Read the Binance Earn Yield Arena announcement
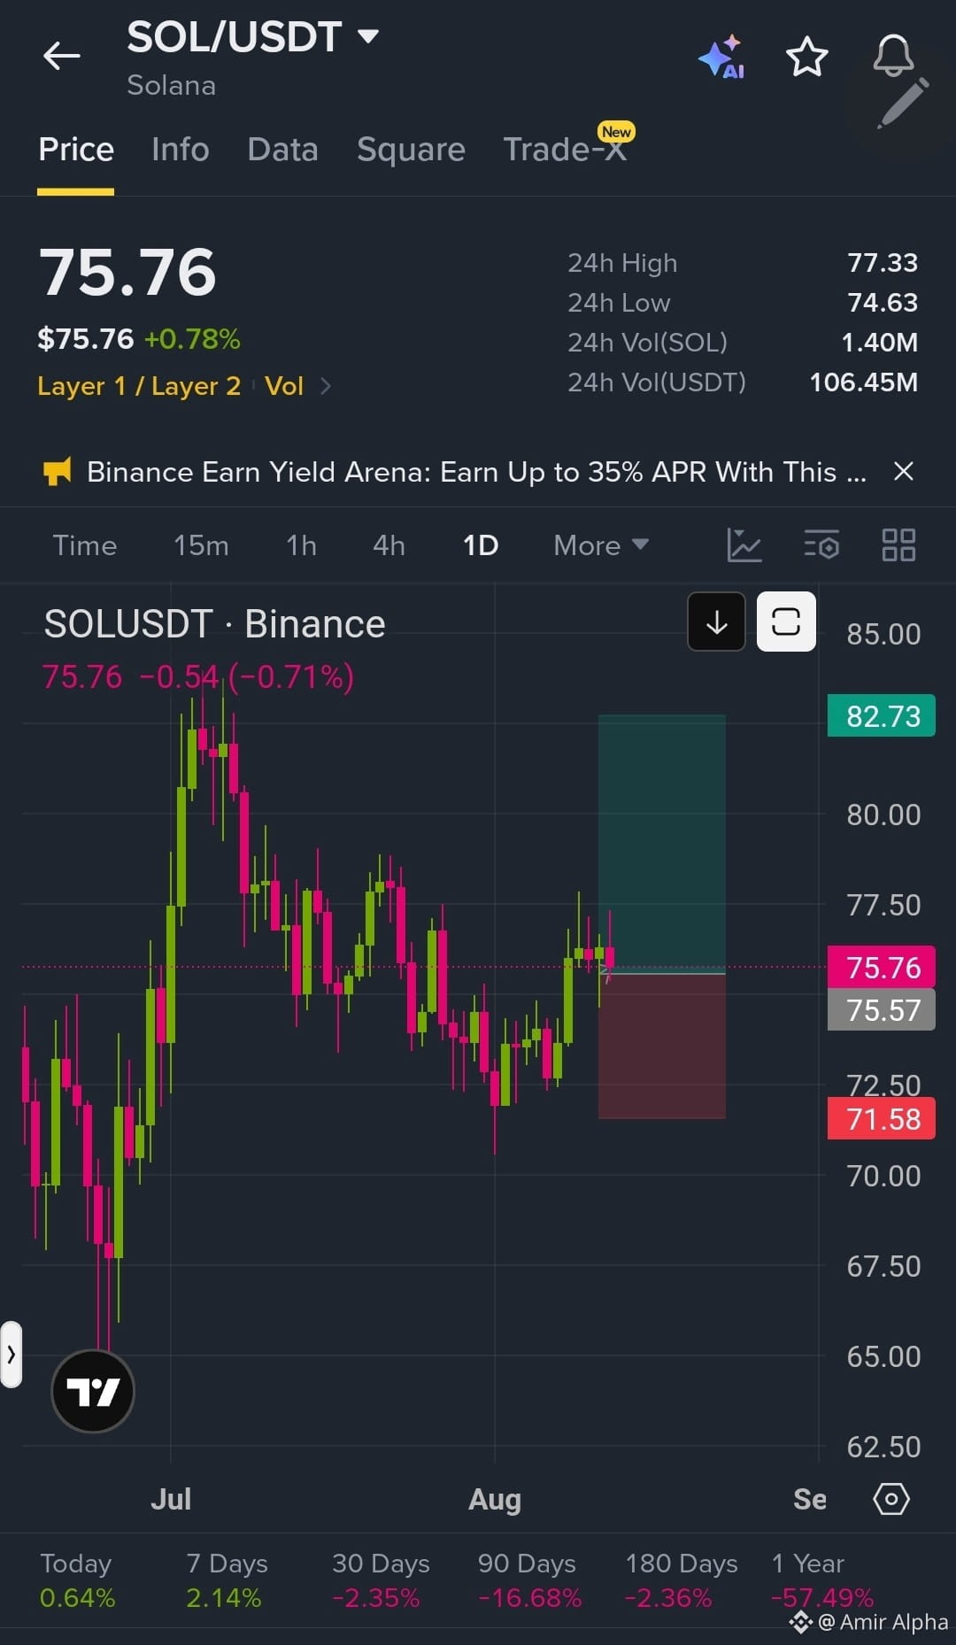The image size is (956, 1645). pyautogui.click(x=476, y=472)
